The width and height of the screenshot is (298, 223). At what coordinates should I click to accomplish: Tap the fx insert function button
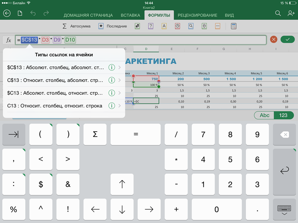tap(8, 40)
